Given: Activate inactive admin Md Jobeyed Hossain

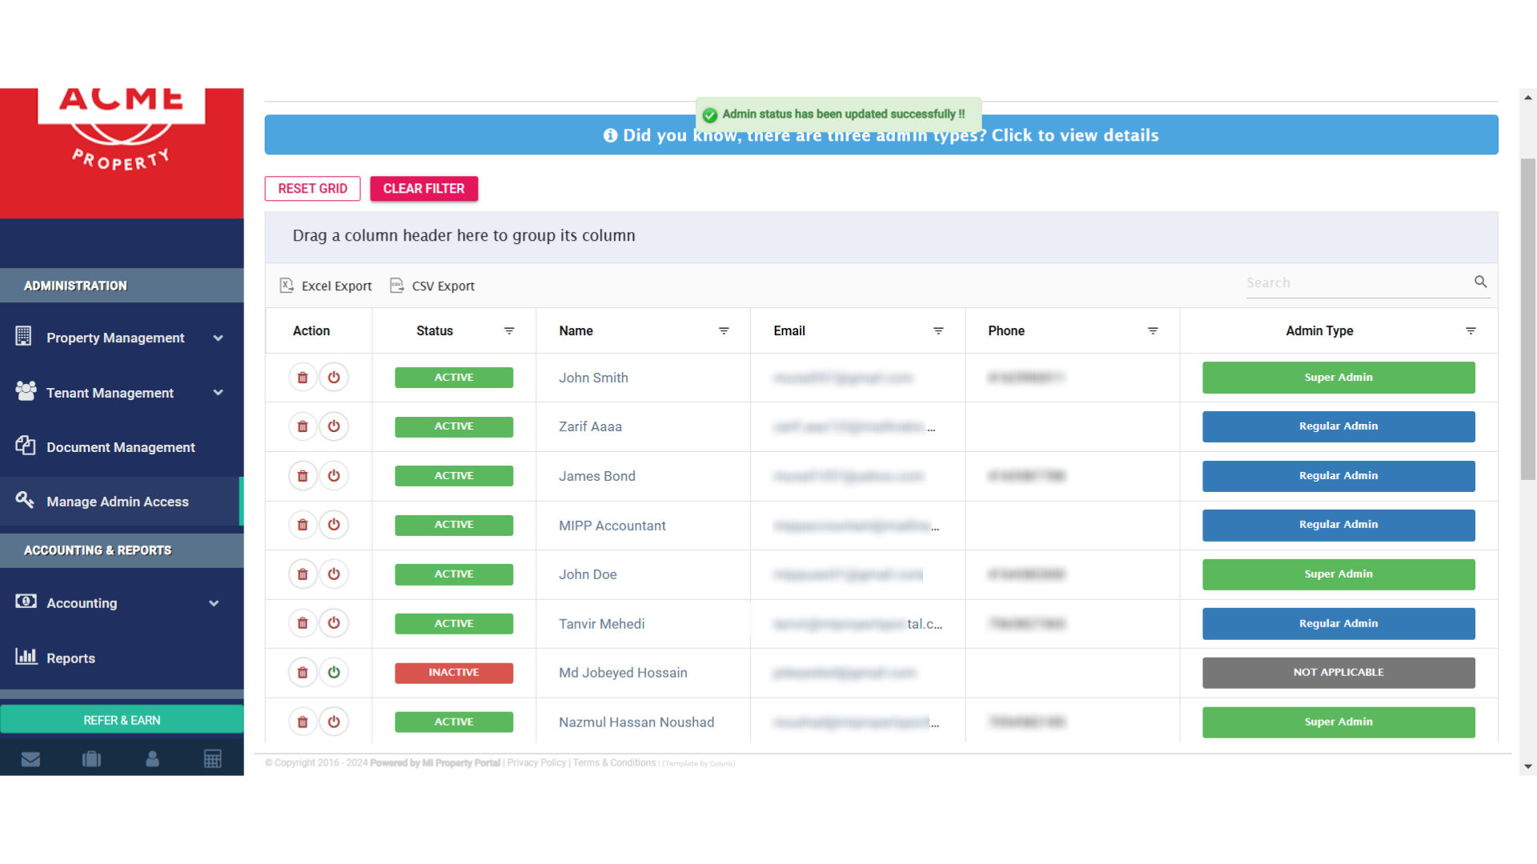Looking at the screenshot, I should point(334,673).
